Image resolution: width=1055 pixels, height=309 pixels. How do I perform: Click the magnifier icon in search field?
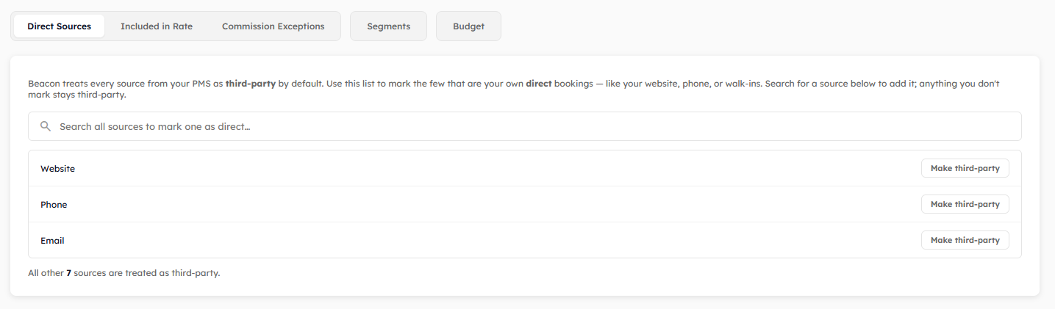pos(46,126)
